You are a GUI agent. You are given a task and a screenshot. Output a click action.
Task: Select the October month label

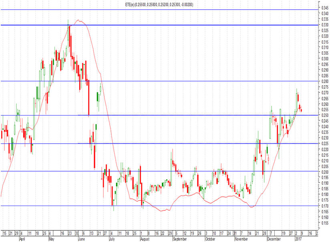tap(210, 239)
